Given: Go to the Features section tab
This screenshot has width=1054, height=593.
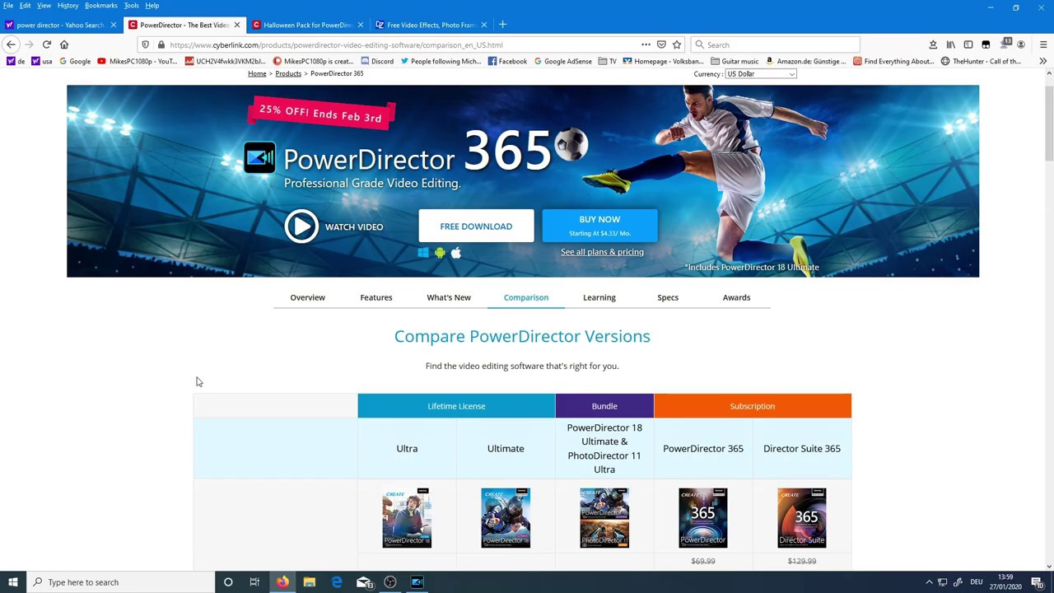Looking at the screenshot, I should 376,297.
